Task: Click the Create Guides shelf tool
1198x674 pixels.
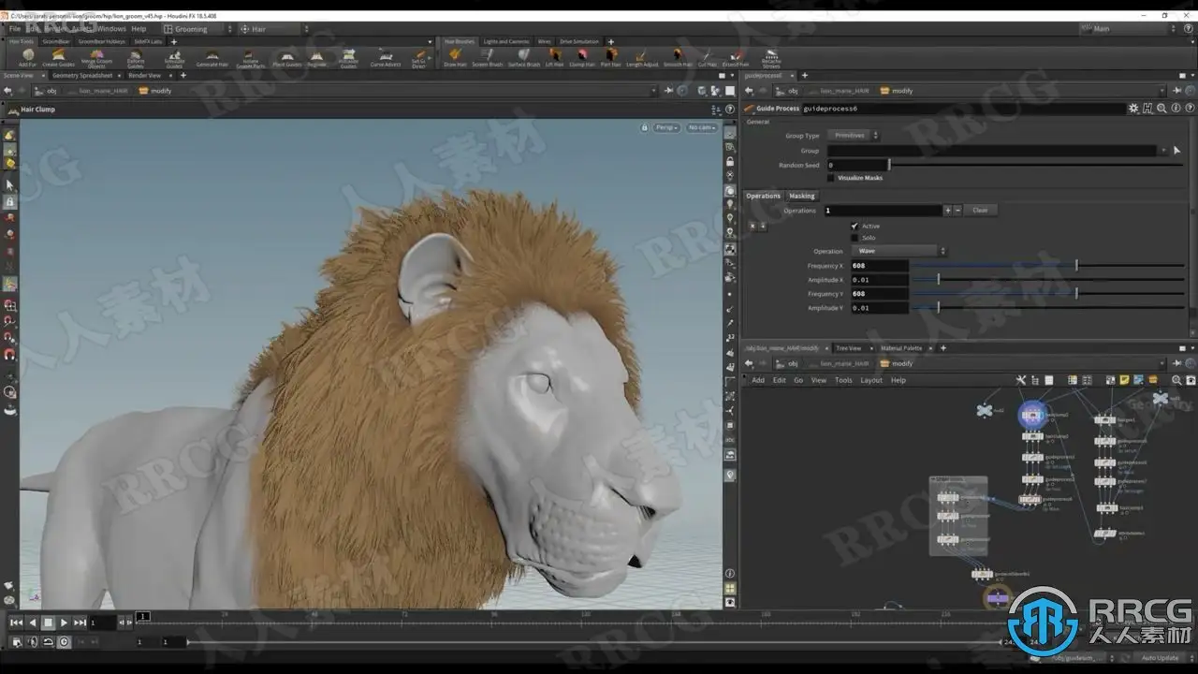Action: coord(58,56)
